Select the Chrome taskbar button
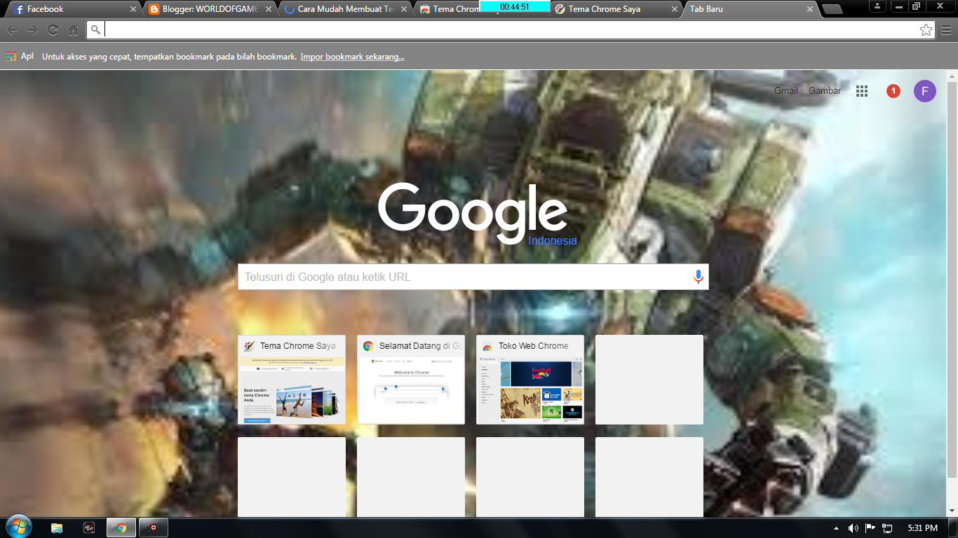The height and width of the screenshot is (538, 958). click(x=121, y=528)
